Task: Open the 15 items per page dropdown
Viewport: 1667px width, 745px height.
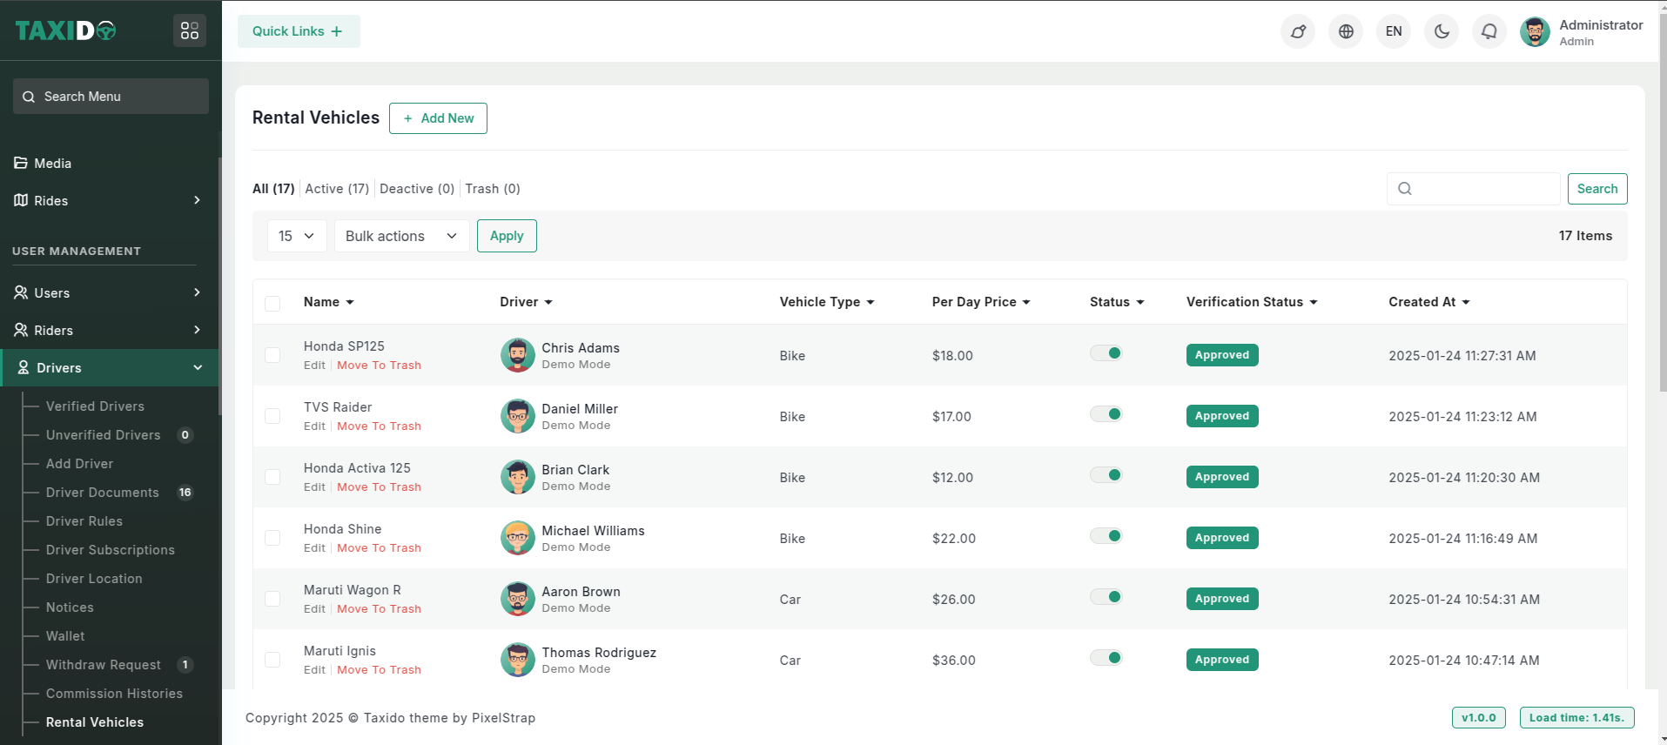Action: pyautogui.click(x=296, y=236)
